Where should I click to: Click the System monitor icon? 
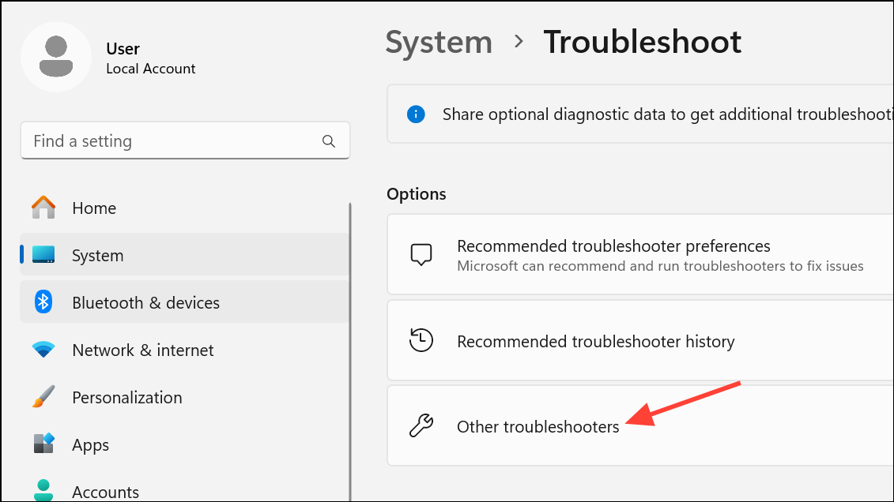click(43, 255)
